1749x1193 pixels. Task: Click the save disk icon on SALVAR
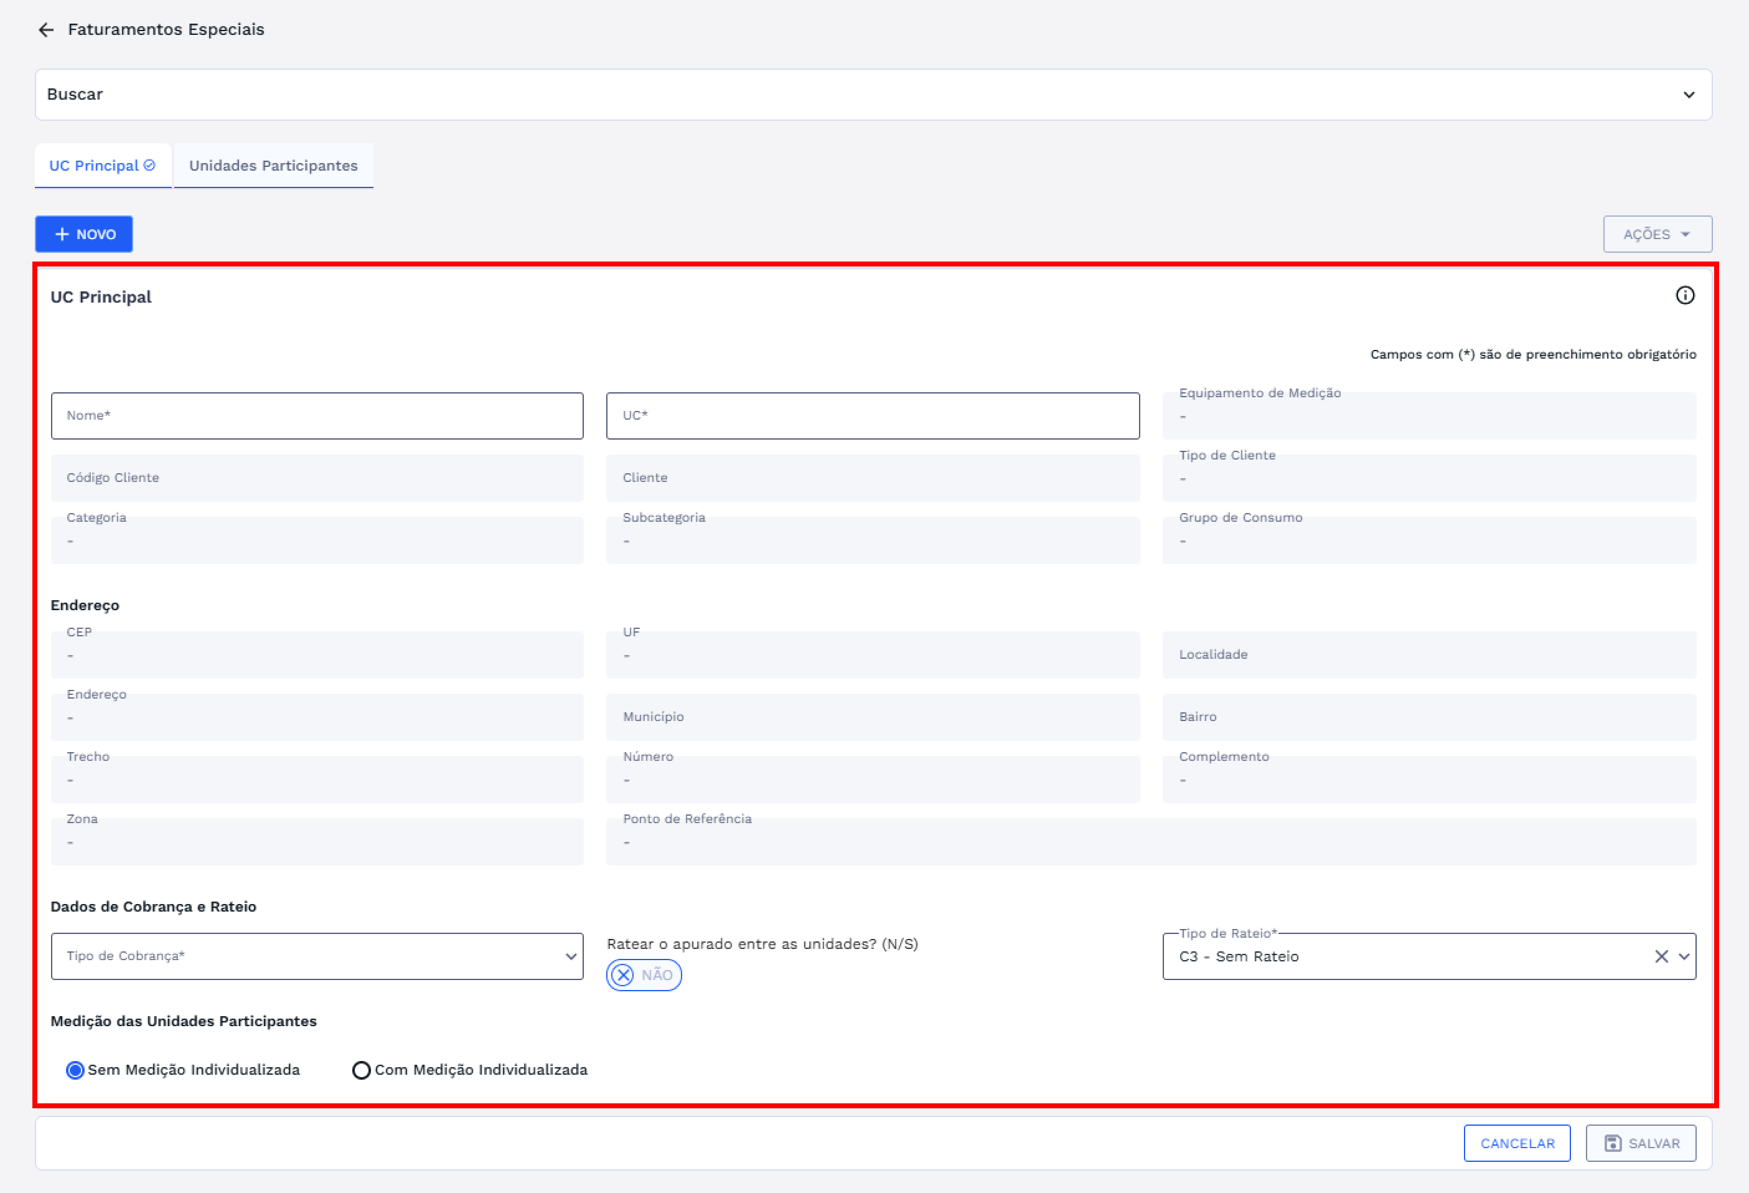[1612, 1143]
